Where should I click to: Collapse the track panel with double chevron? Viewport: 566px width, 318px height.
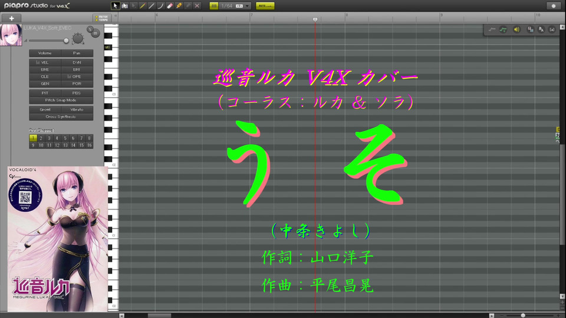116,16
